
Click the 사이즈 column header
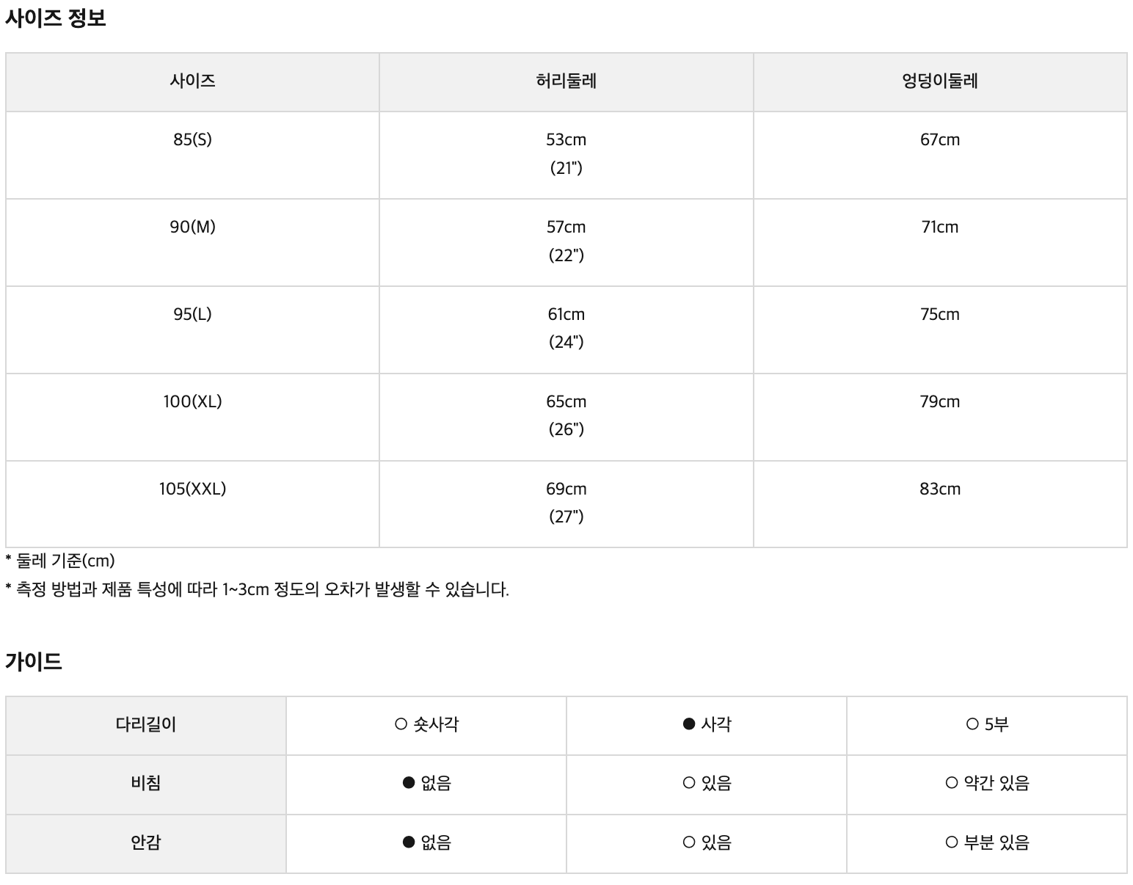tap(192, 81)
